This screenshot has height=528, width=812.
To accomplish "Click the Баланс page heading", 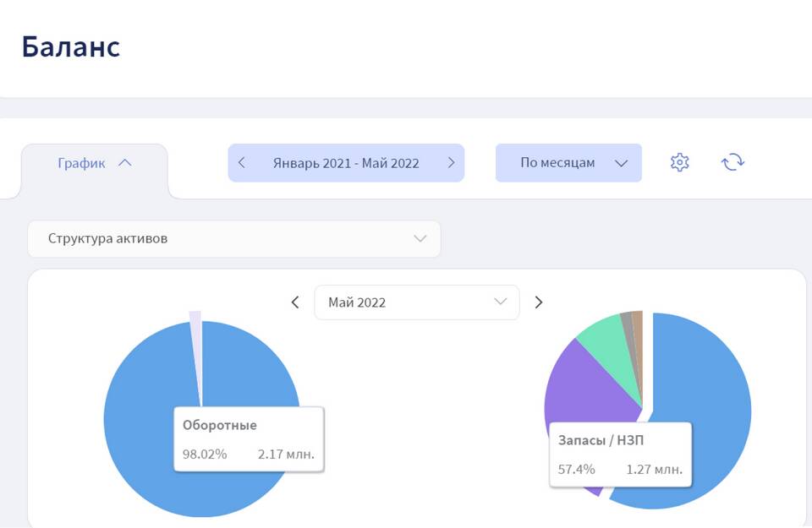I will pyautogui.click(x=71, y=46).
